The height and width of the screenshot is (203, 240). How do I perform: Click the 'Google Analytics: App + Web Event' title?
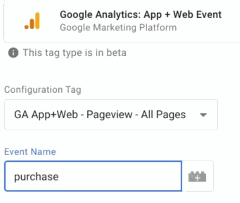click(x=140, y=15)
